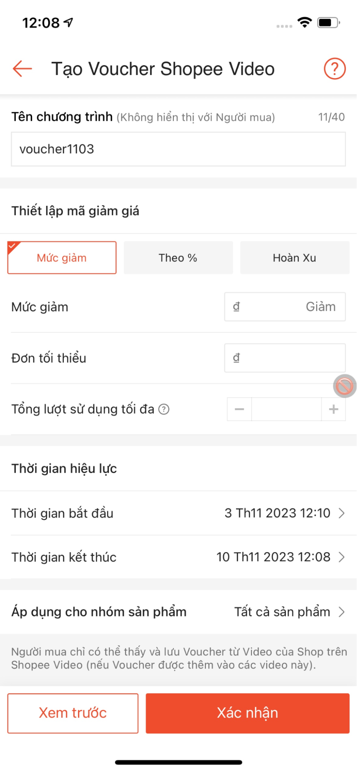Click the Đơn tối thiểu input field
The image size is (357, 772).
point(285,358)
